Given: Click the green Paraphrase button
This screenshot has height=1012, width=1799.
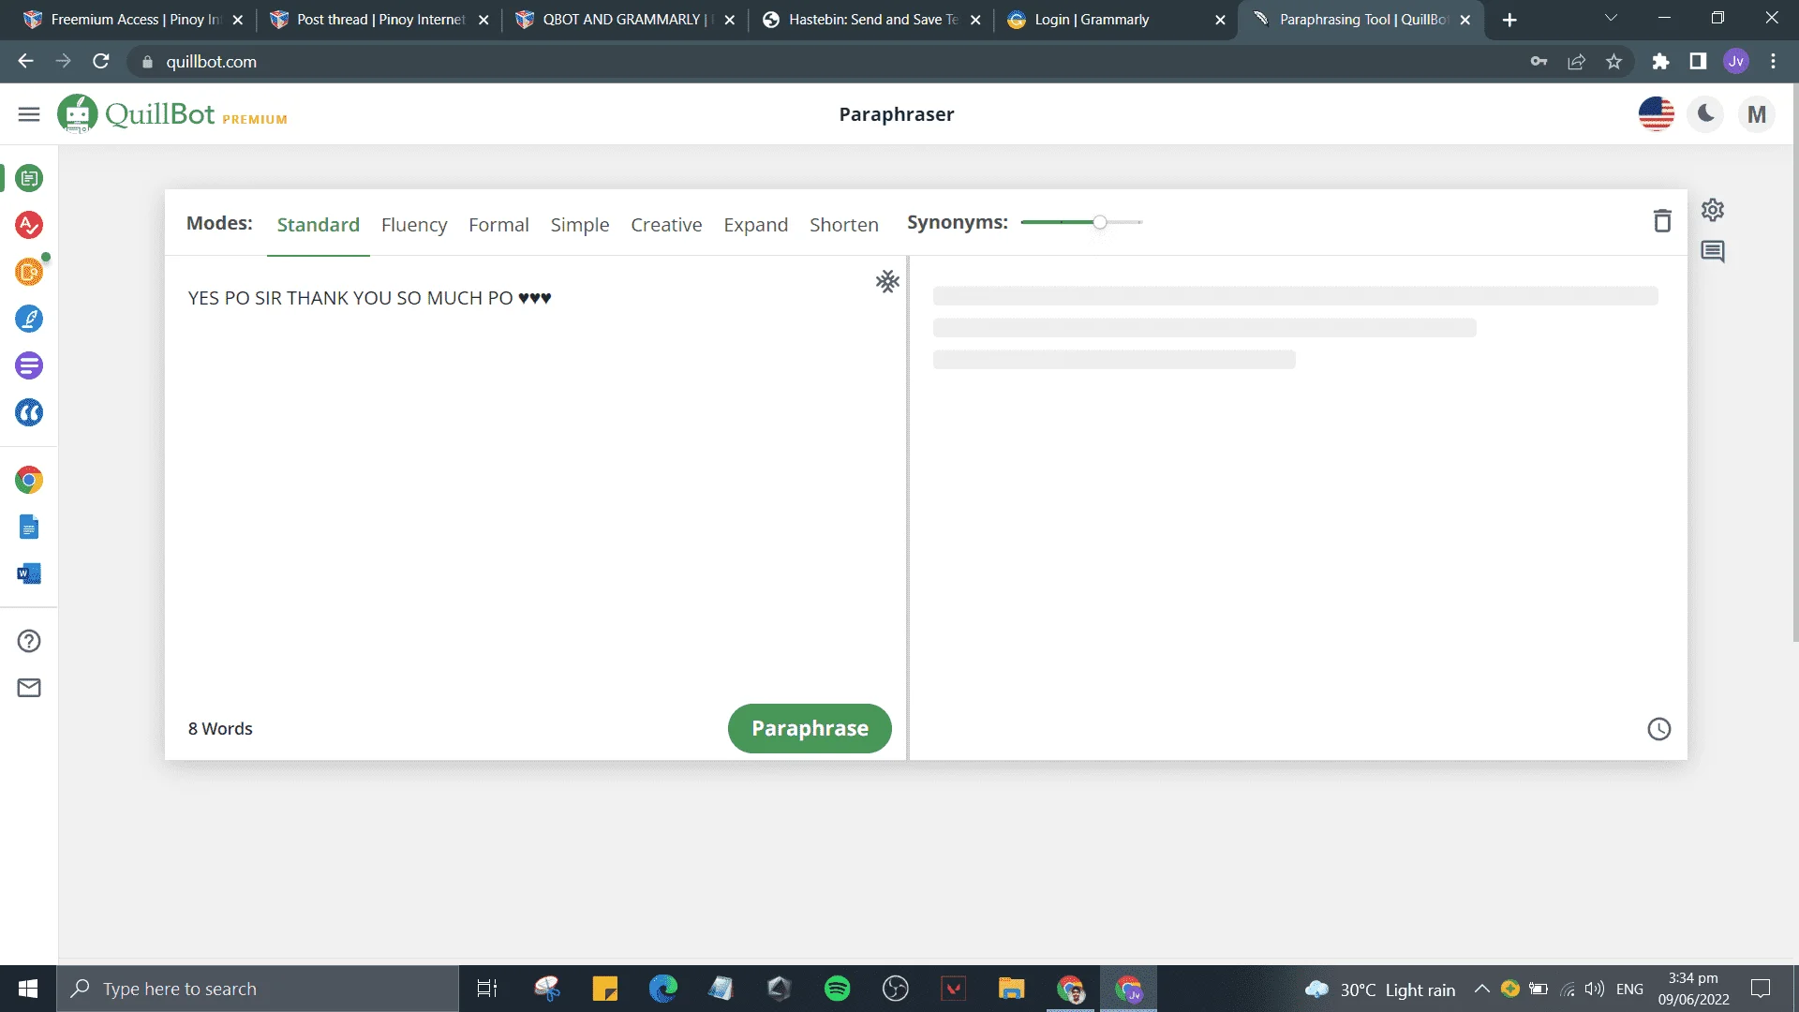Looking at the screenshot, I should (810, 728).
